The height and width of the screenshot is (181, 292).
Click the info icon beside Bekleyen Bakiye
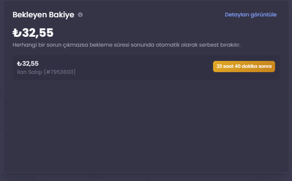80,15
